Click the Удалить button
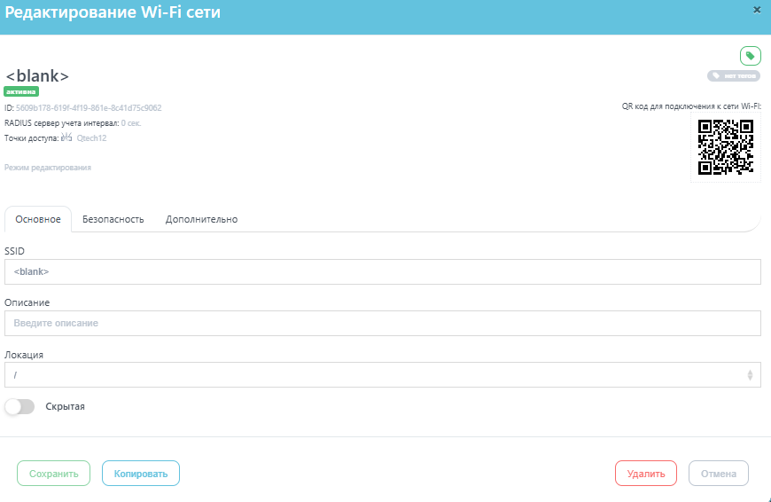The width and height of the screenshot is (771, 502). pos(646,474)
